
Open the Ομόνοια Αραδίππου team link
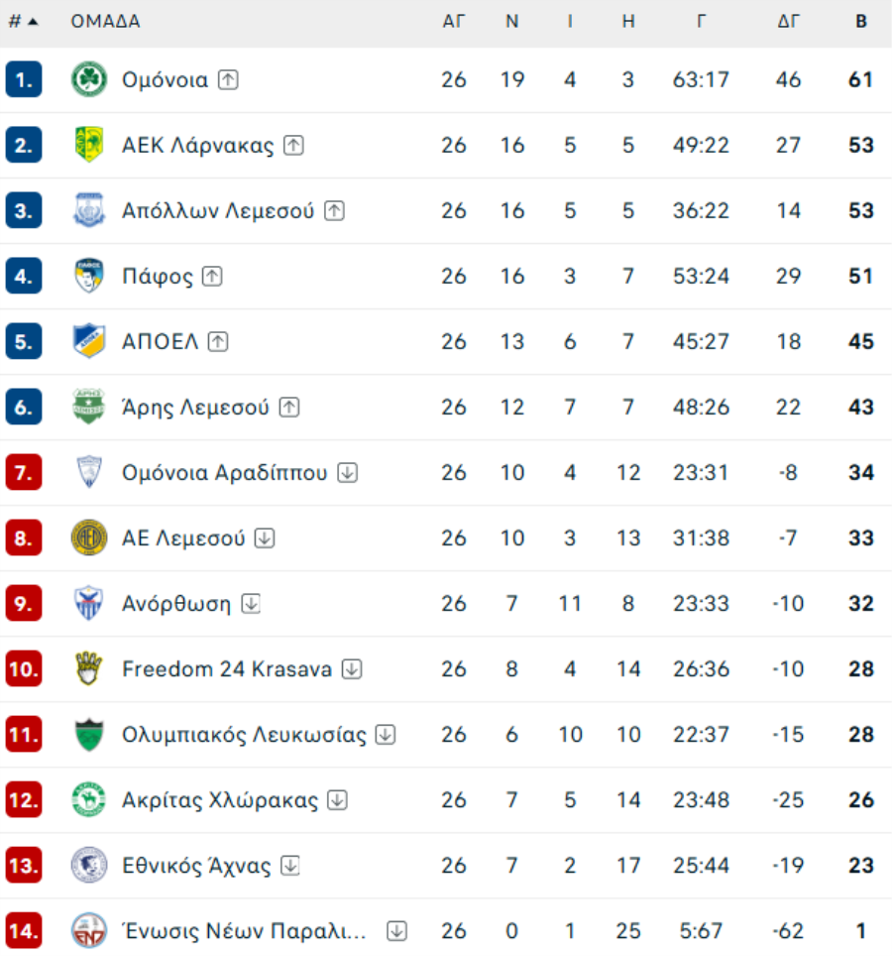224,473
